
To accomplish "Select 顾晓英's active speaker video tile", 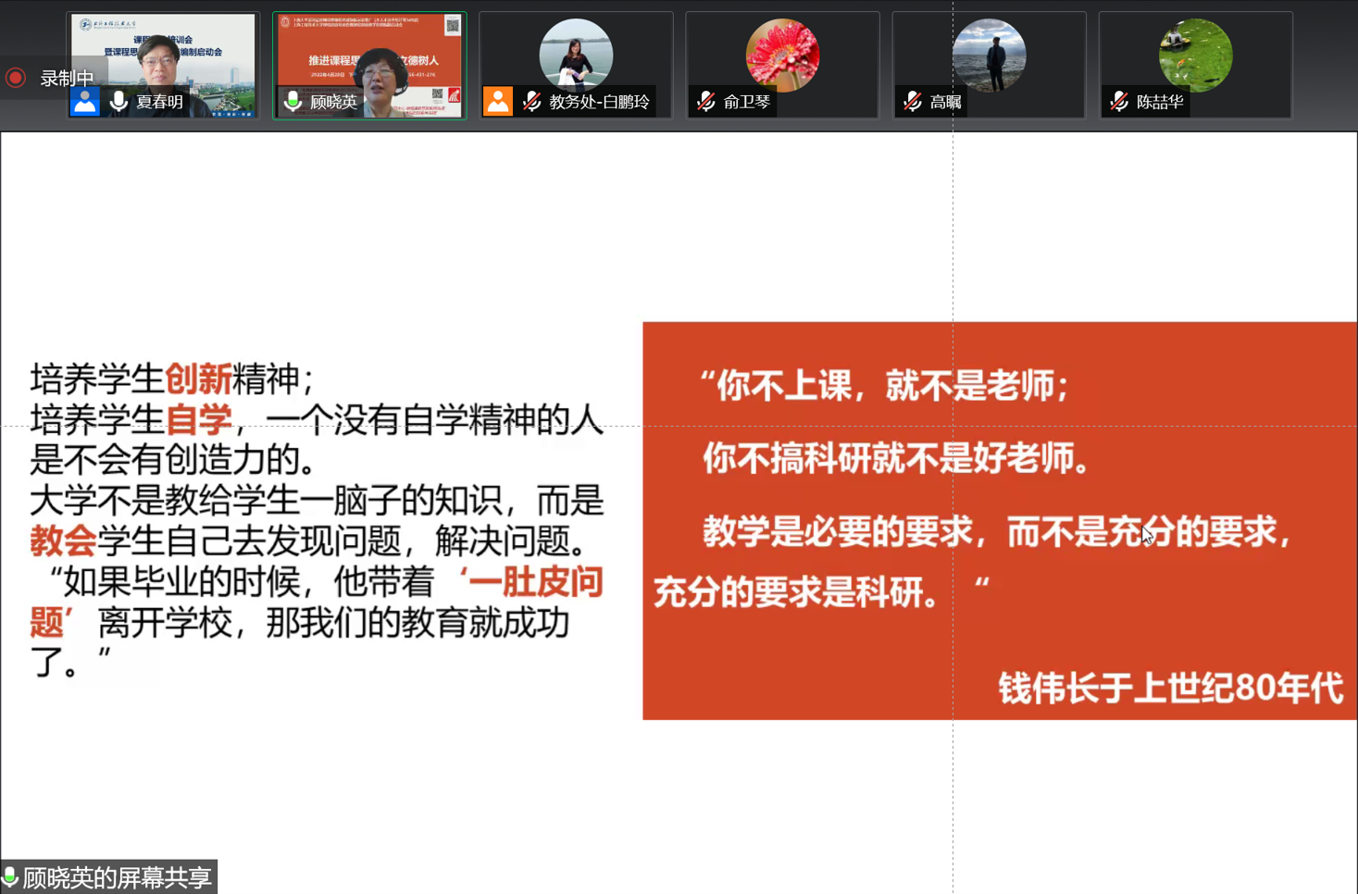I will 369,56.
